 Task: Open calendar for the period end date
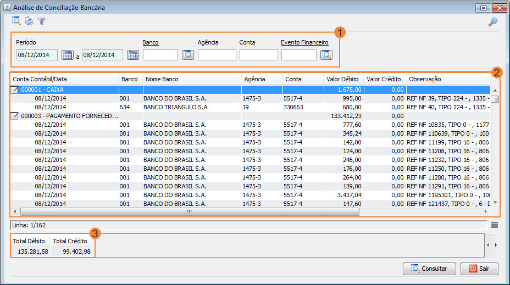(132, 55)
